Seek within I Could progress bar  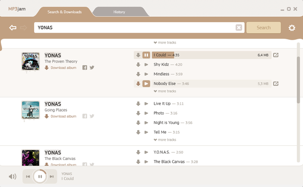[x=212, y=55]
